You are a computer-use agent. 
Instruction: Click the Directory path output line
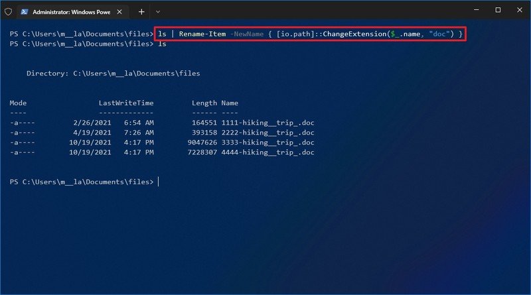point(113,74)
